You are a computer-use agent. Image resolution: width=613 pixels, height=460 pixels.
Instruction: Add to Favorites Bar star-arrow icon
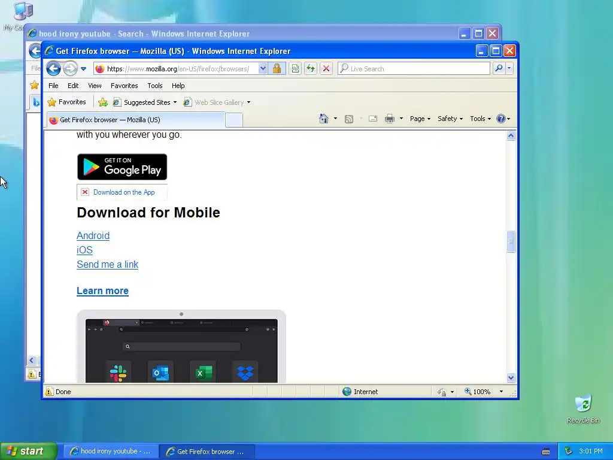point(103,102)
